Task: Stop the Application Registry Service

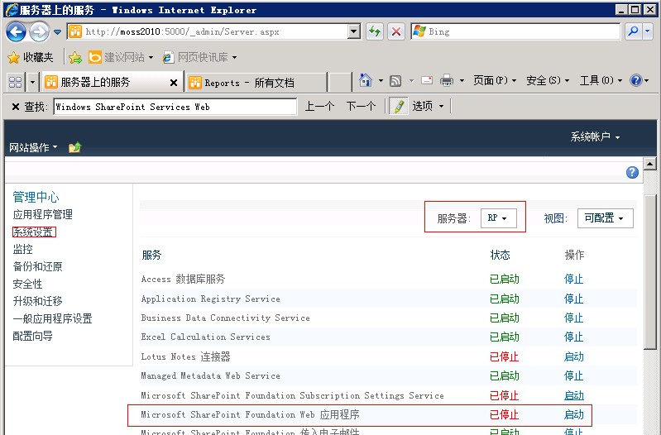Action: [x=574, y=299]
